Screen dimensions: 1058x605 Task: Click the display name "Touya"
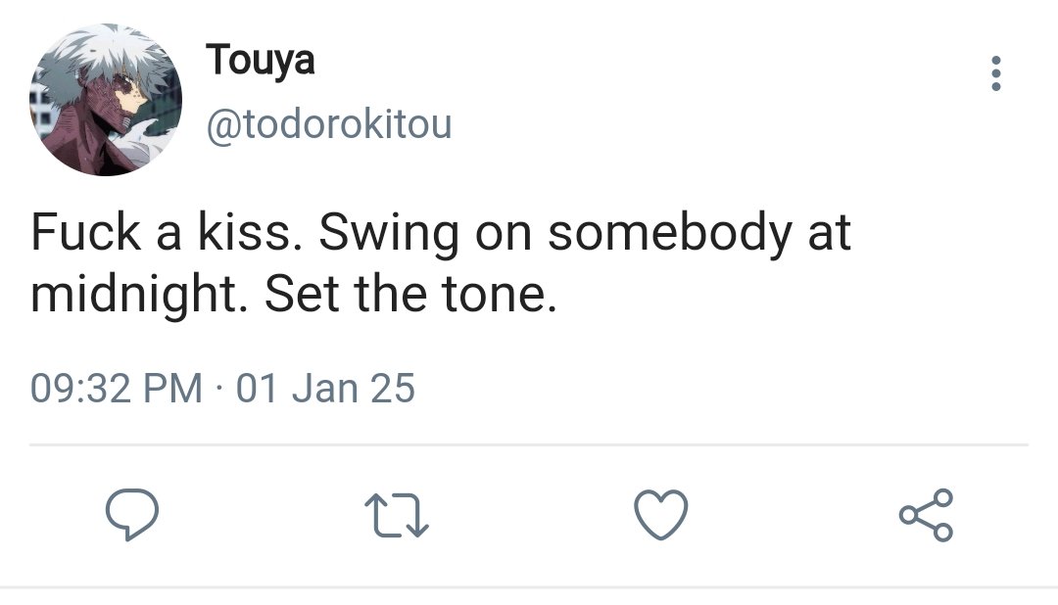[x=261, y=61]
